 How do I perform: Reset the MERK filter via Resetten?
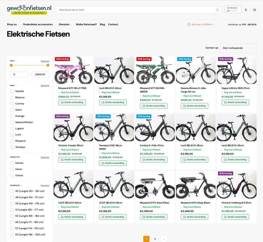[x=45, y=86]
